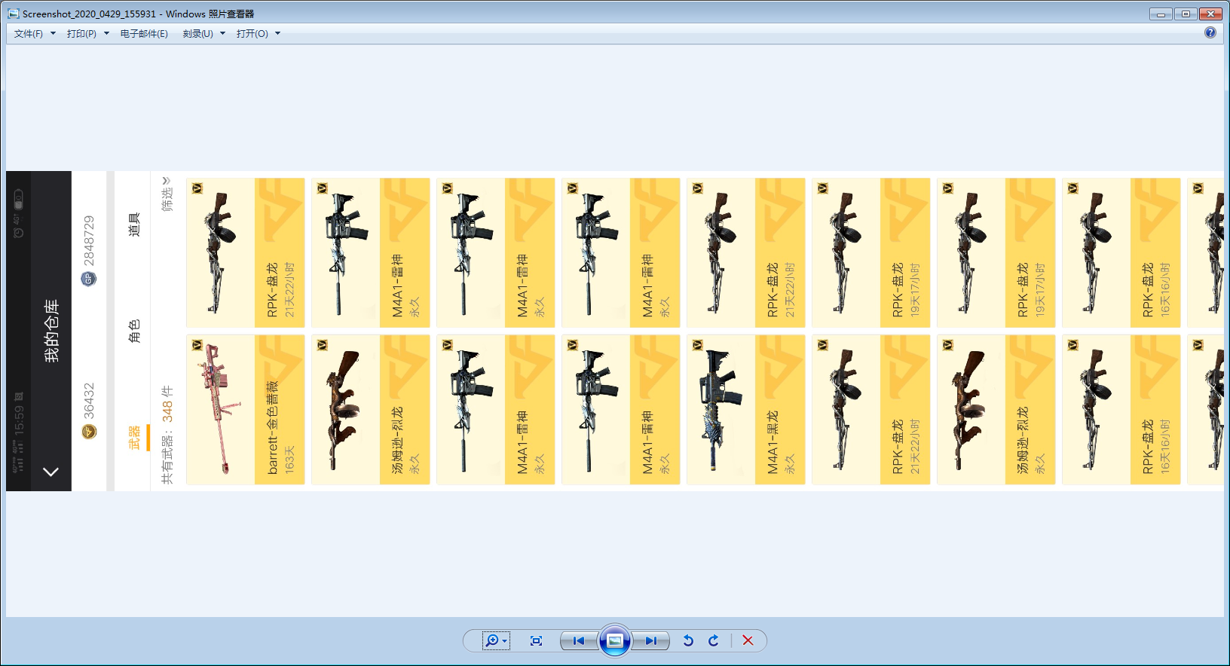Click the gold coin icon beside 36432
The width and height of the screenshot is (1230, 666).
click(89, 431)
